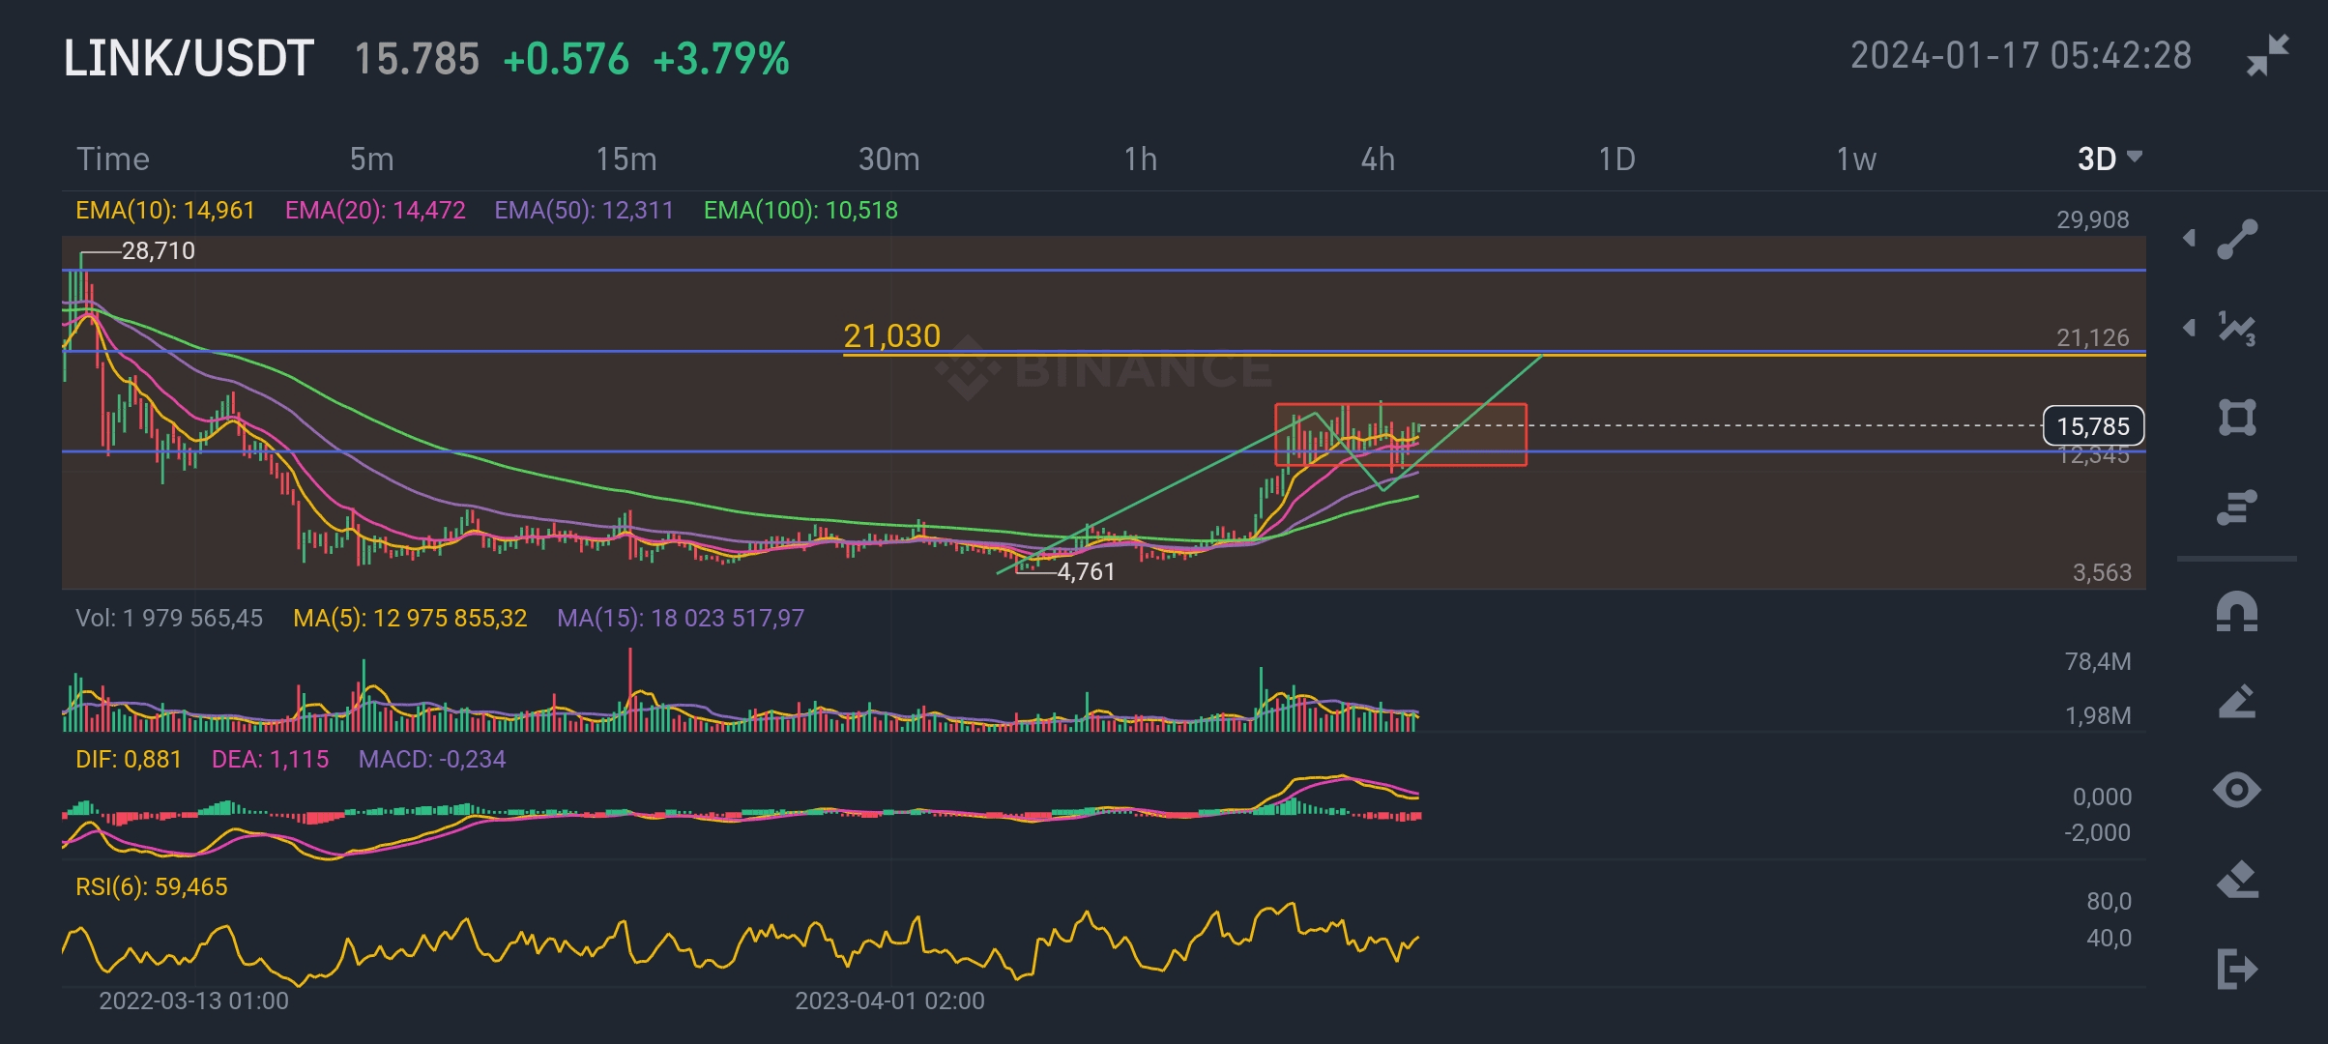This screenshot has height=1044, width=2328.
Task: Expand the wave pattern tool options arrow
Action: (x=2190, y=328)
